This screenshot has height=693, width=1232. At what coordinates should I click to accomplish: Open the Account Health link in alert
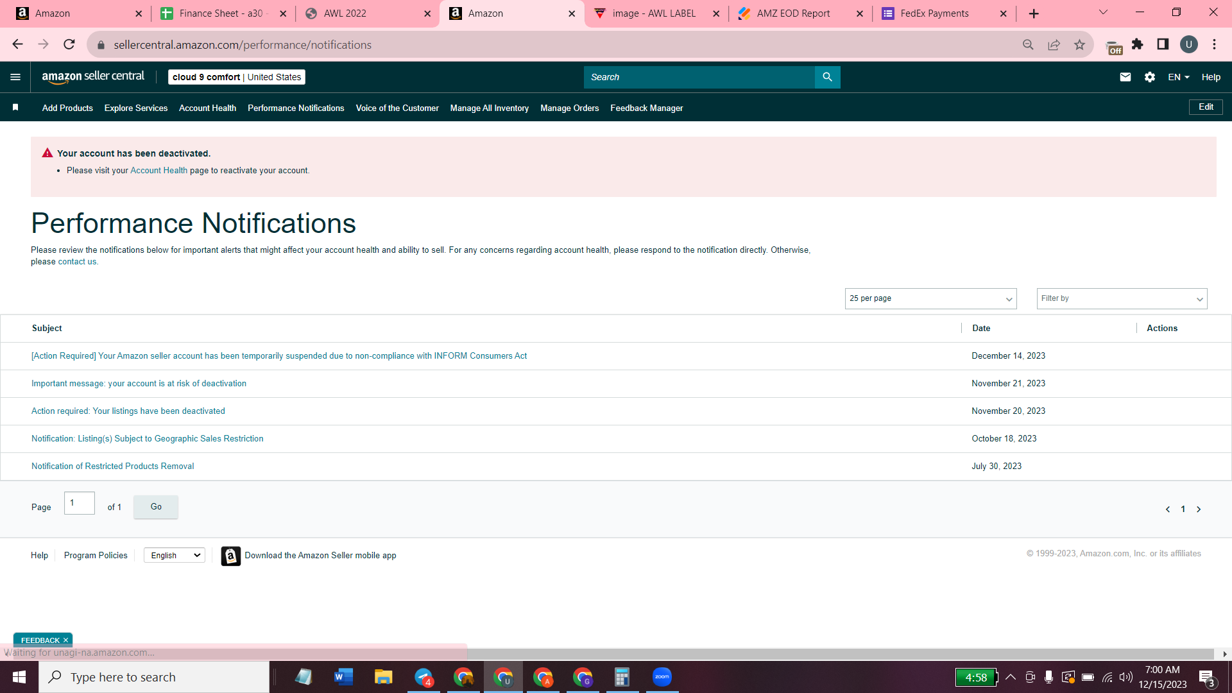click(x=159, y=171)
